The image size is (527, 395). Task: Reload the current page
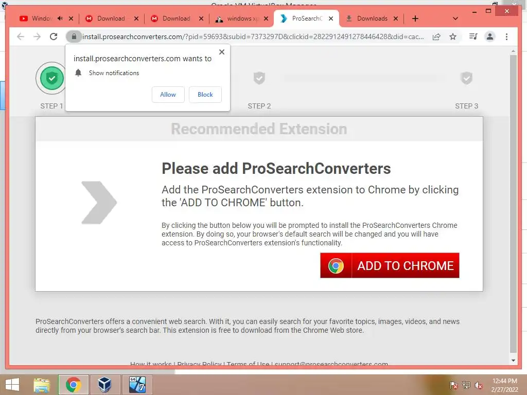(54, 37)
